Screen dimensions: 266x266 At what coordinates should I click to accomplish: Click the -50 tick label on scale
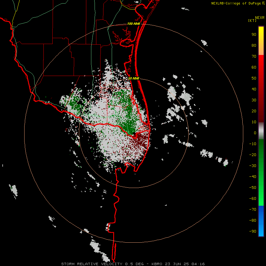[253, 188]
